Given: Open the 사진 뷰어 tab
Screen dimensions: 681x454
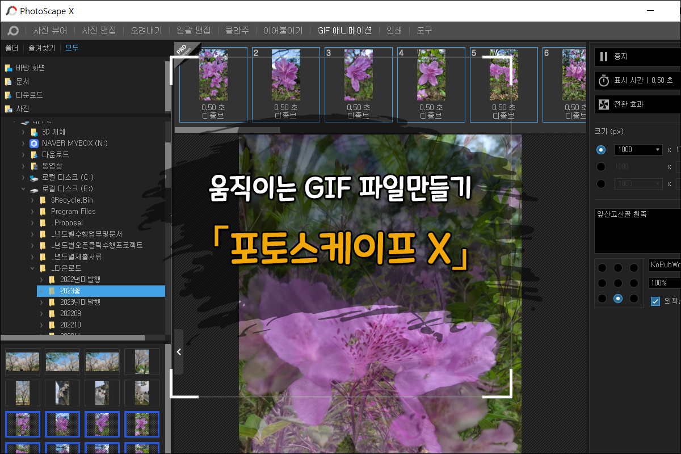Looking at the screenshot, I should point(51,31).
